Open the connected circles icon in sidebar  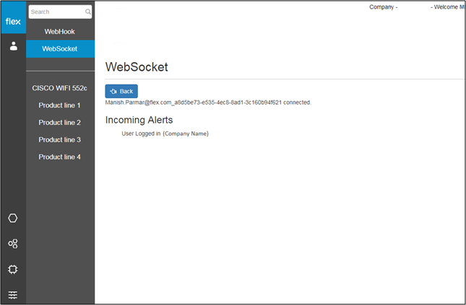[x=13, y=244]
